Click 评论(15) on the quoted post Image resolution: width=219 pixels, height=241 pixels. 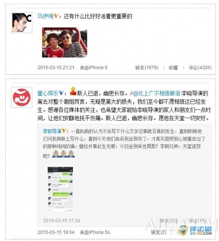point(197,221)
